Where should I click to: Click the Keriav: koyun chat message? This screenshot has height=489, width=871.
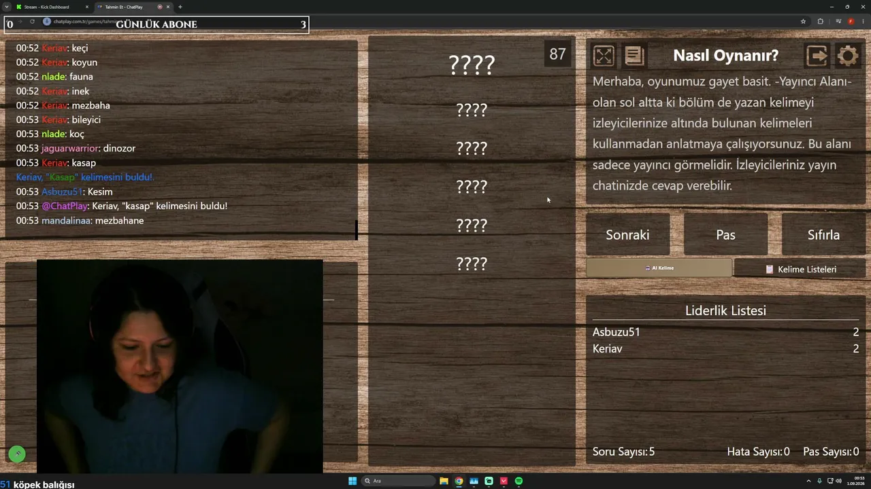(56, 62)
